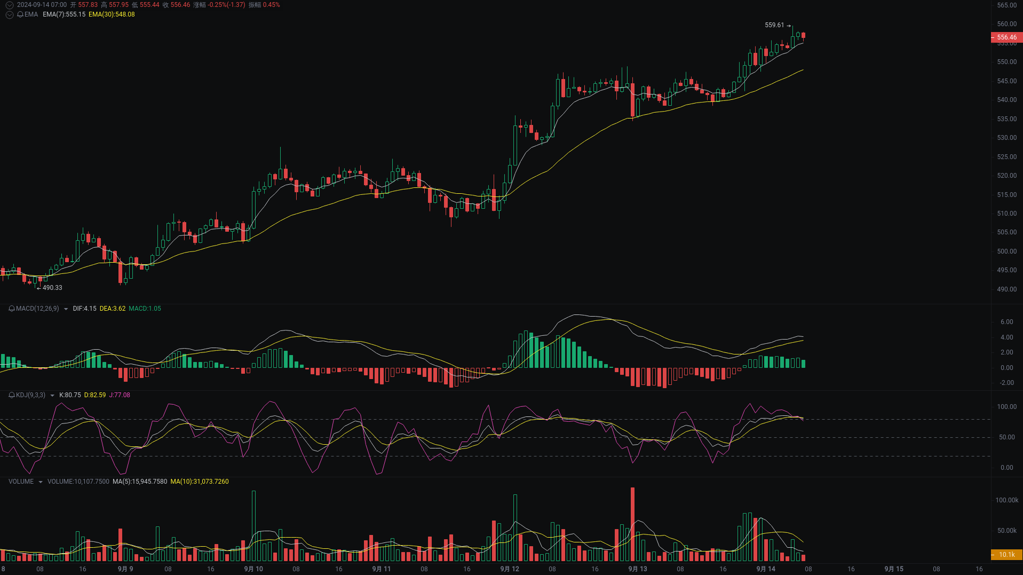Open the KDJ(9,3,3) dropdown arrow
1023x575 pixels.
(x=52, y=395)
